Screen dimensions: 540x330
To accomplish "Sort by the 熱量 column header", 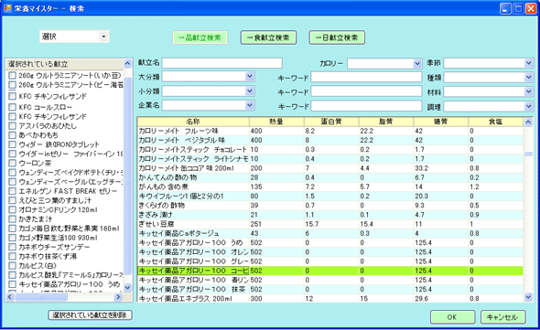I will pyautogui.click(x=276, y=122).
